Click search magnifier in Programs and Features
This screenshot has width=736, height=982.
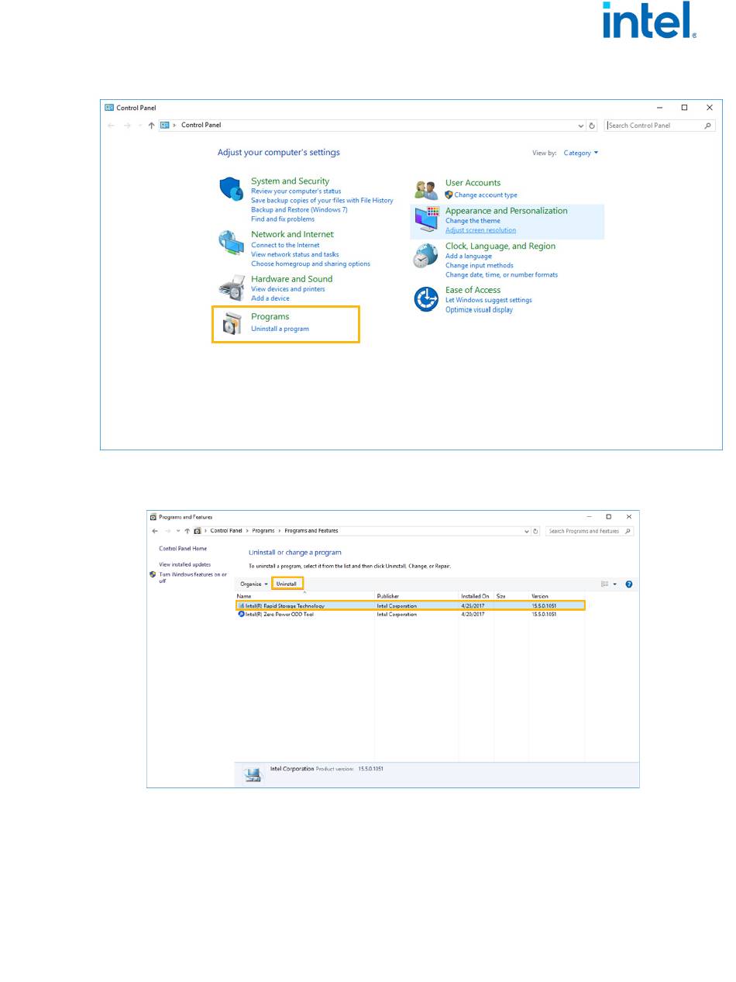coord(628,531)
